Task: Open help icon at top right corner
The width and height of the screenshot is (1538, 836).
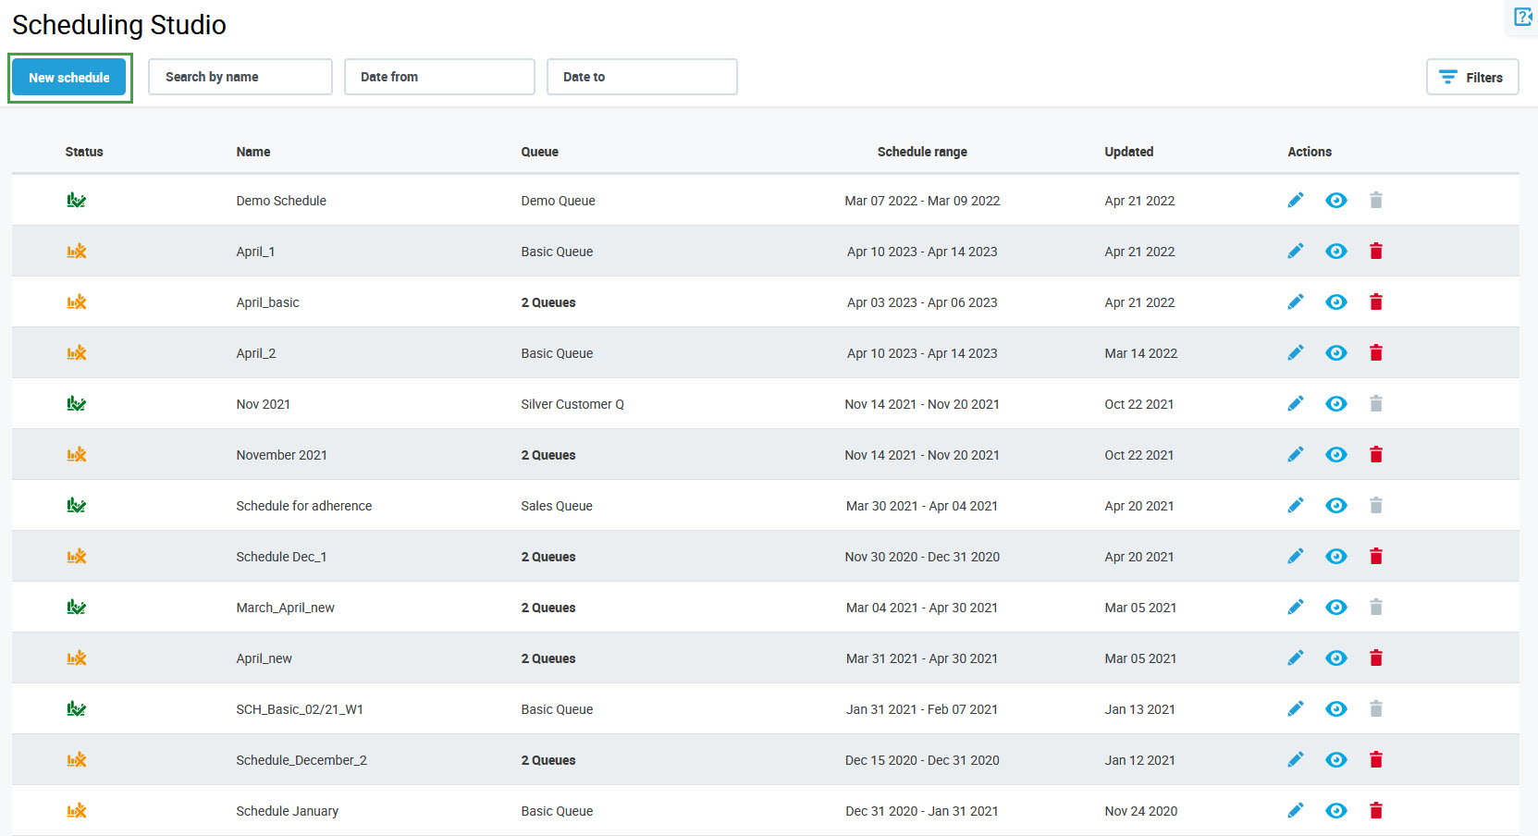Action: click(x=1522, y=17)
